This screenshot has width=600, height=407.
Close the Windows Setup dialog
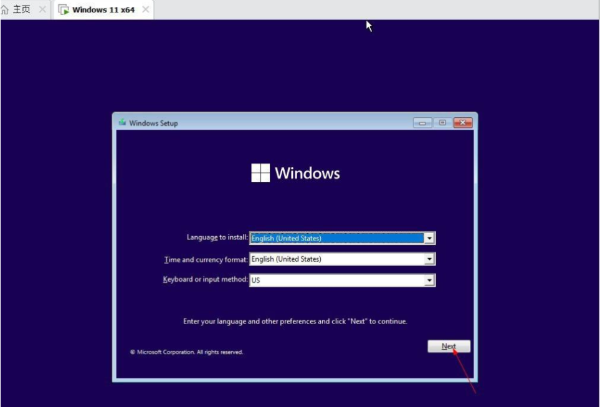point(462,123)
